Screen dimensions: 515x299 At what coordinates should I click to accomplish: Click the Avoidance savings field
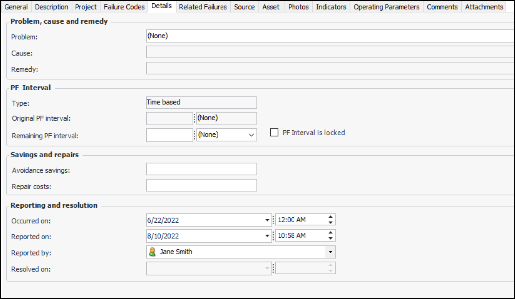coord(201,169)
